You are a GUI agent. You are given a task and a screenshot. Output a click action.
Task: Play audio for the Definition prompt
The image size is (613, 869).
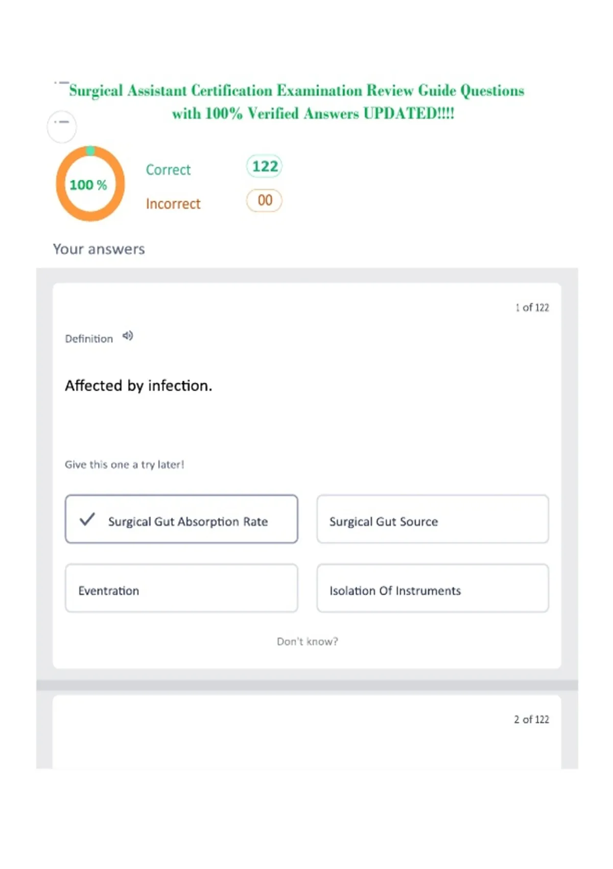tap(128, 336)
